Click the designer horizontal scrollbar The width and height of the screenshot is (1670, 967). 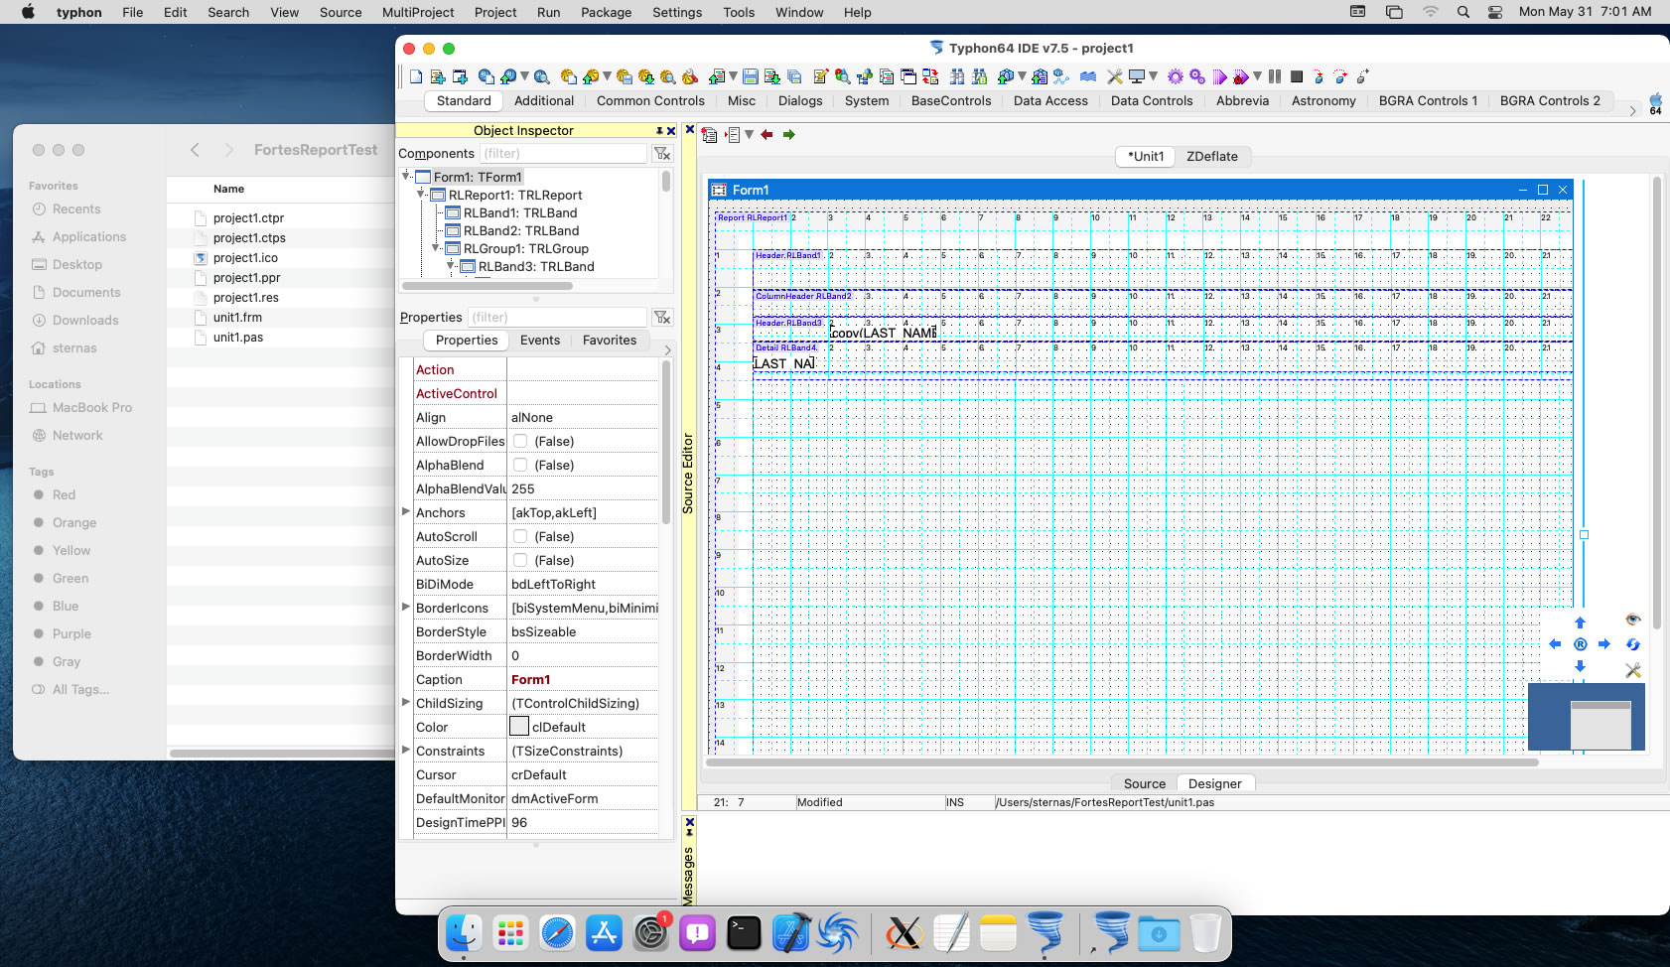[x=1122, y=762]
